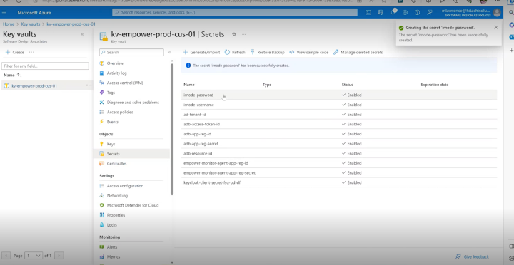Go to Home breadcrumb
Image resolution: width=514 pixels, height=265 pixels.
tap(9, 24)
